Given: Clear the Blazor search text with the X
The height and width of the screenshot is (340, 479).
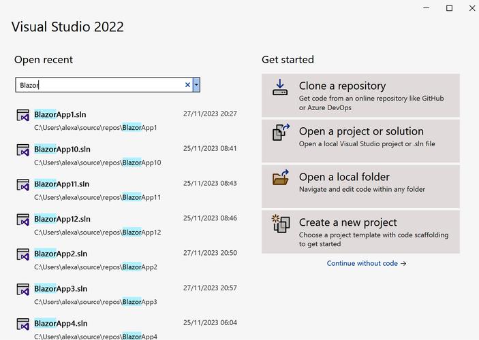Looking at the screenshot, I should (x=187, y=85).
